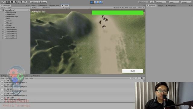Select the Move tool
Screen dimensions: 193x109
pos(8,2)
